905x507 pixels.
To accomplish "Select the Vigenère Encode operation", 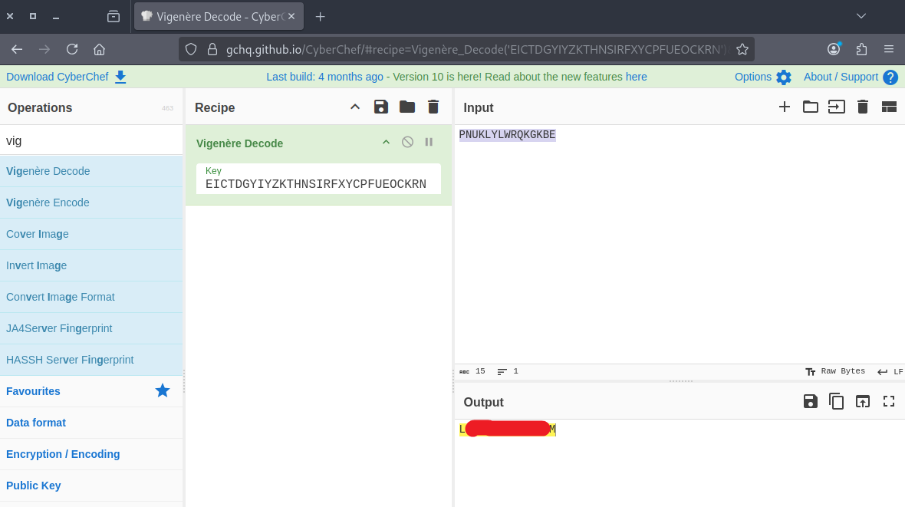I will coord(48,202).
